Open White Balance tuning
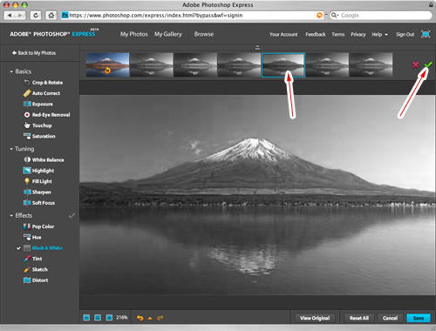Viewport: 436px width, 331px height. (44, 159)
